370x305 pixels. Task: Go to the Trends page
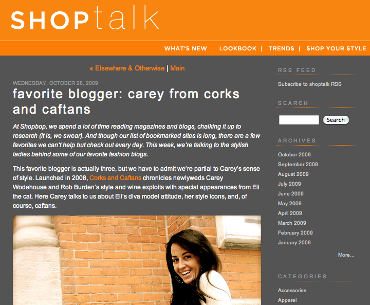pyautogui.click(x=282, y=48)
